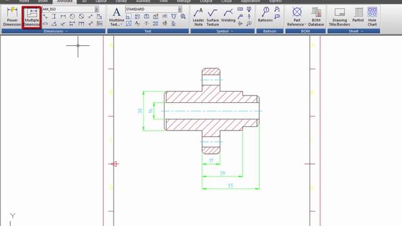This screenshot has height=226, width=402.
Task: Create a Hole Chart
Action: [x=372, y=17]
